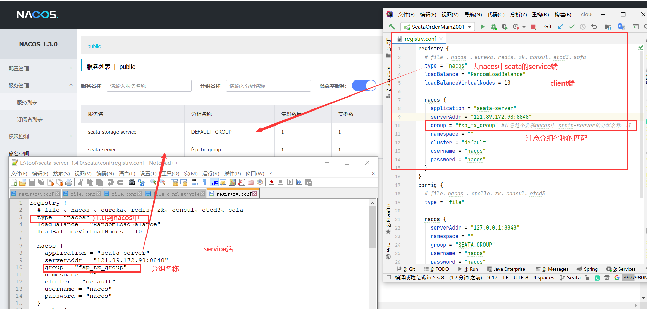Print the document using Notepad++ printer icon
Image resolution: width=647 pixels, height=309 pixels.
point(69,182)
